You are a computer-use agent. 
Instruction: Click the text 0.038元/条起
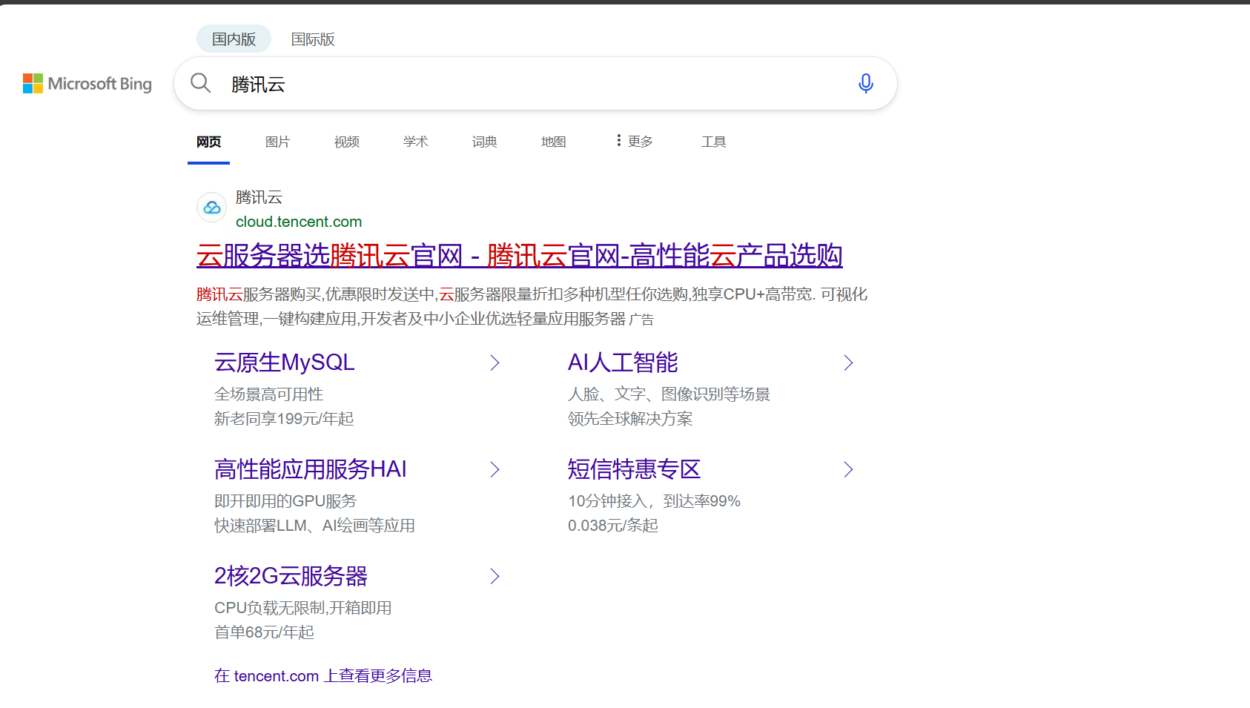pos(613,526)
